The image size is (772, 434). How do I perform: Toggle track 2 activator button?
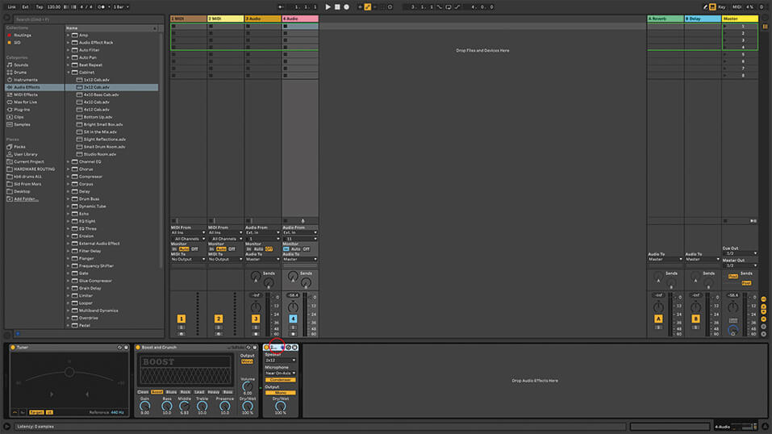click(219, 319)
